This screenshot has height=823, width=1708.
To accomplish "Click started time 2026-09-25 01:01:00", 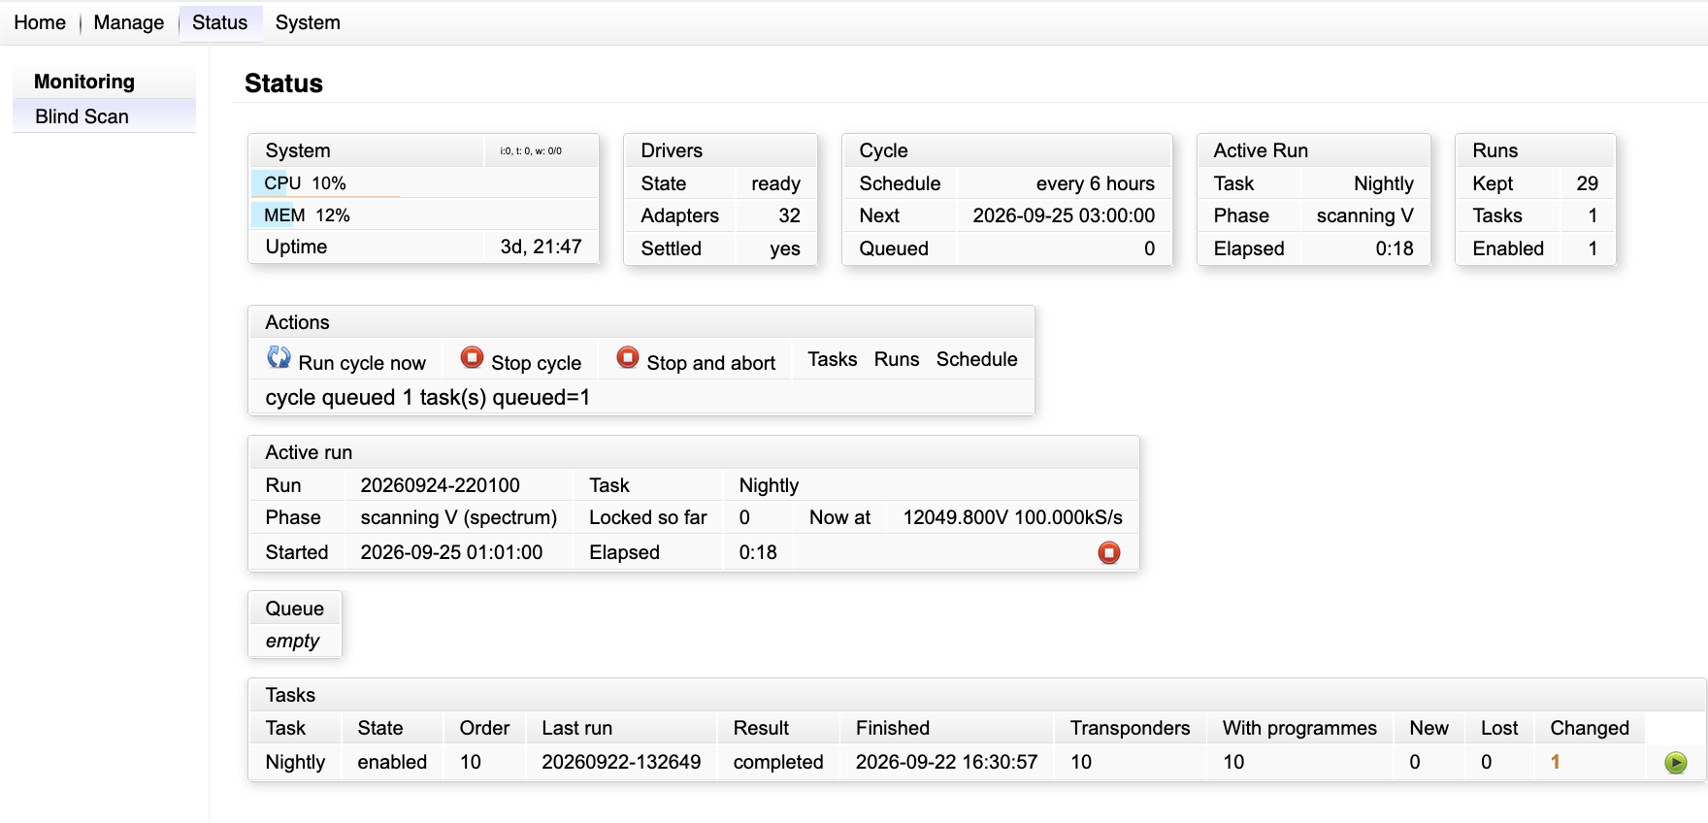I will (x=451, y=552).
